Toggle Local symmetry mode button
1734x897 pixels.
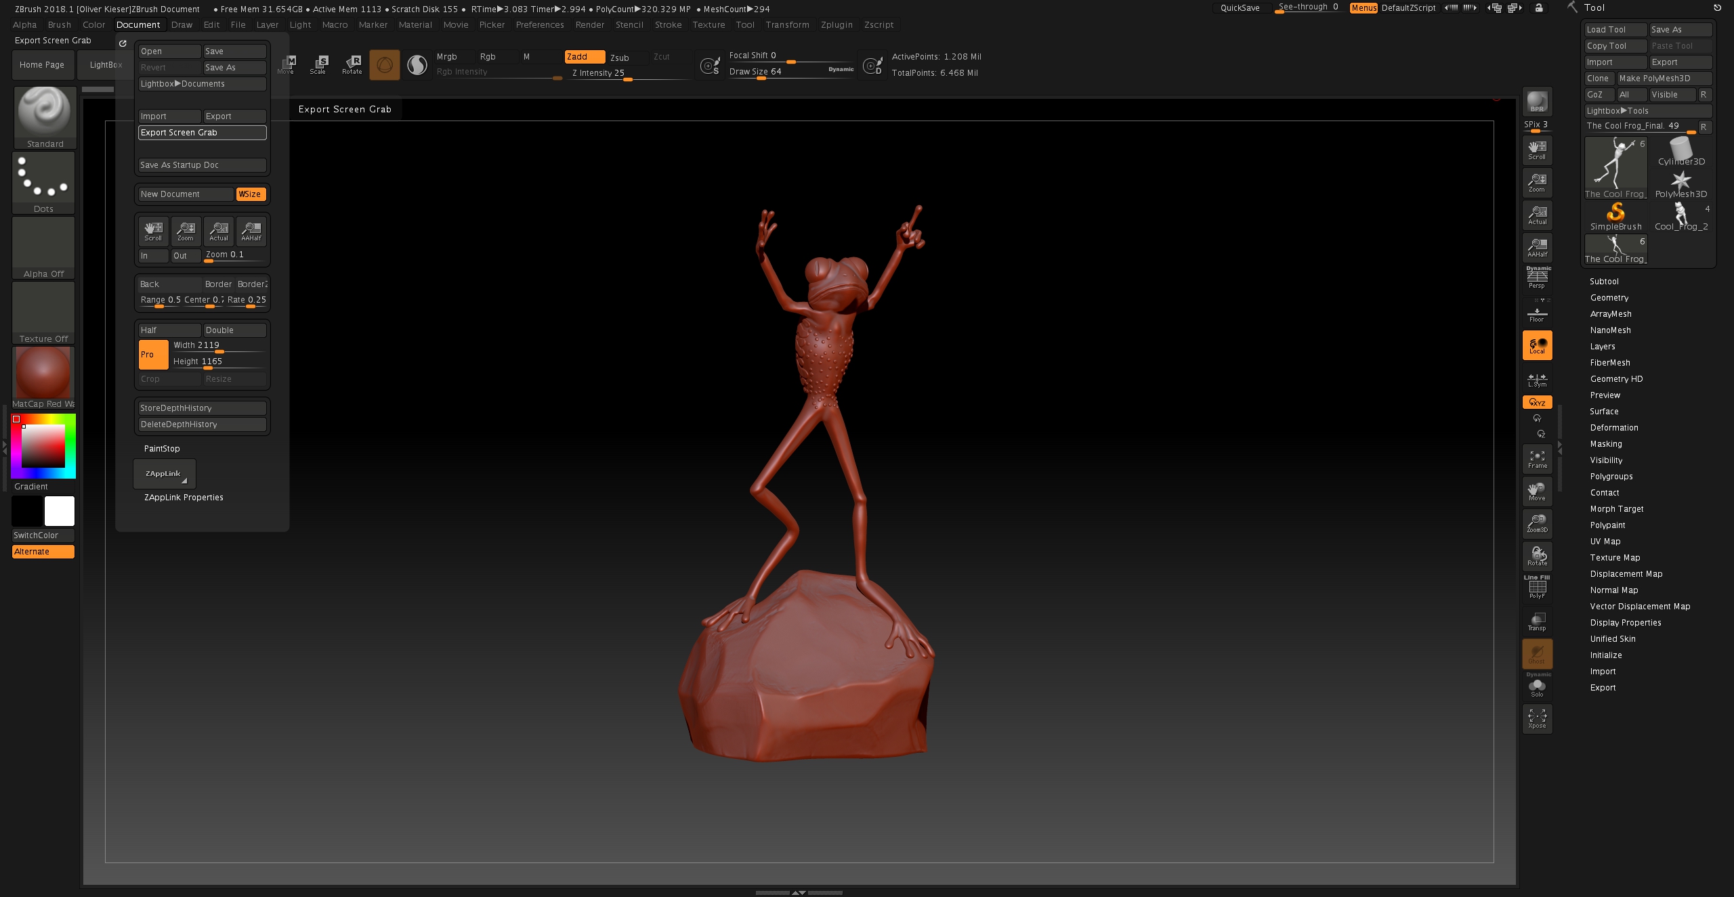tap(1537, 345)
